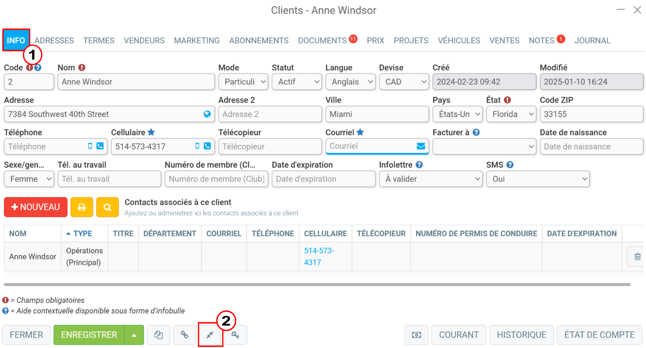This screenshot has height=348, width=646.
Task: Click the duplicate copy icon button
Action: click(x=159, y=335)
